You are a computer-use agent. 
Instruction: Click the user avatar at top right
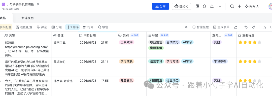click(270, 6)
